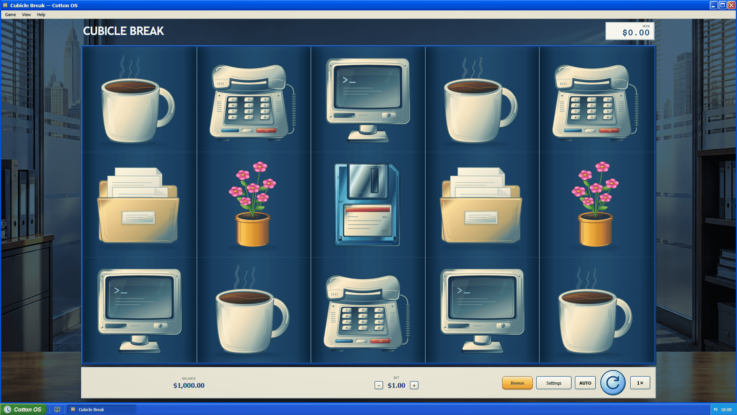Toggle AUTO spin mode
The width and height of the screenshot is (737, 415).
click(585, 383)
